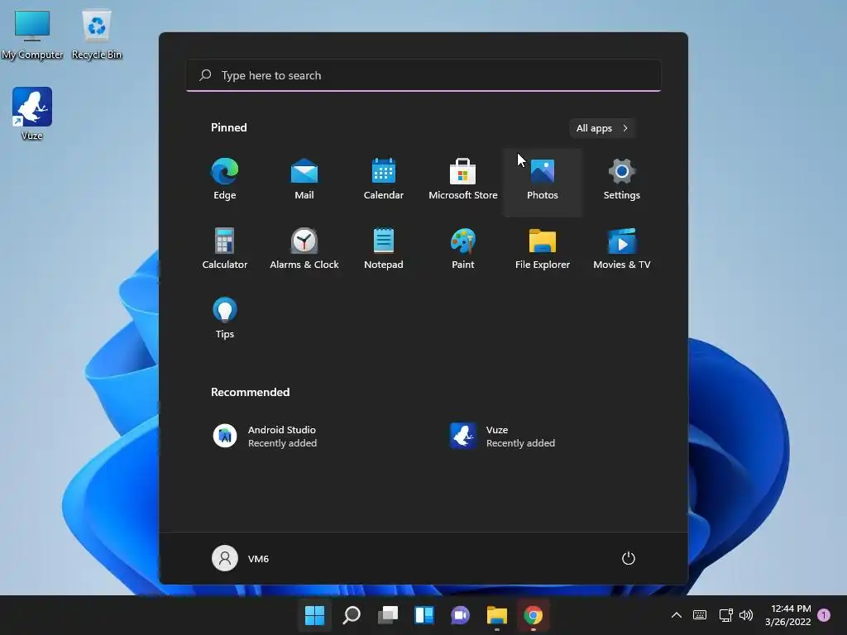Image resolution: width=847 pixels, height=635 pixels.
Task: Click the touch keyboard tray icon
Action: point(700,615)
